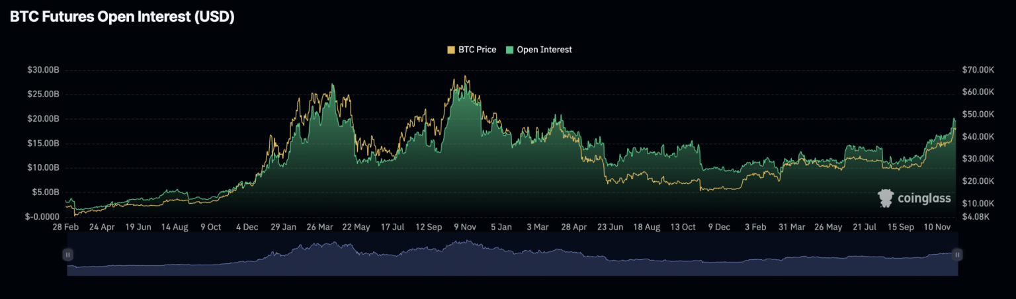Pick the 23 Jun x-axis tick label
The height and width of the screenshot is (299, 1016).
coord(611,227)
